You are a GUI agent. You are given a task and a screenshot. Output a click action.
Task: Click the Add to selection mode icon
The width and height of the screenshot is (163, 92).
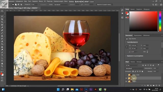point(16,5)
